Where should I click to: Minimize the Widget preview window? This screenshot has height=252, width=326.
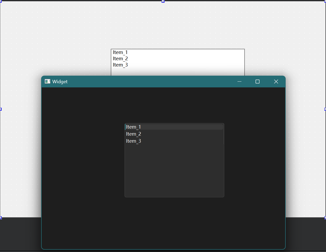pos(239,82)
